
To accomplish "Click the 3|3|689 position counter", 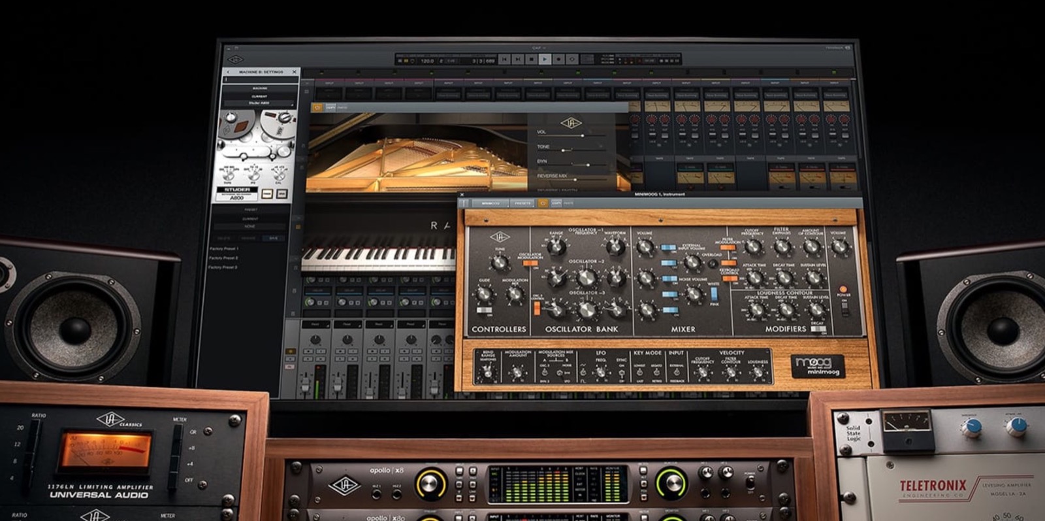I will 483,60.
